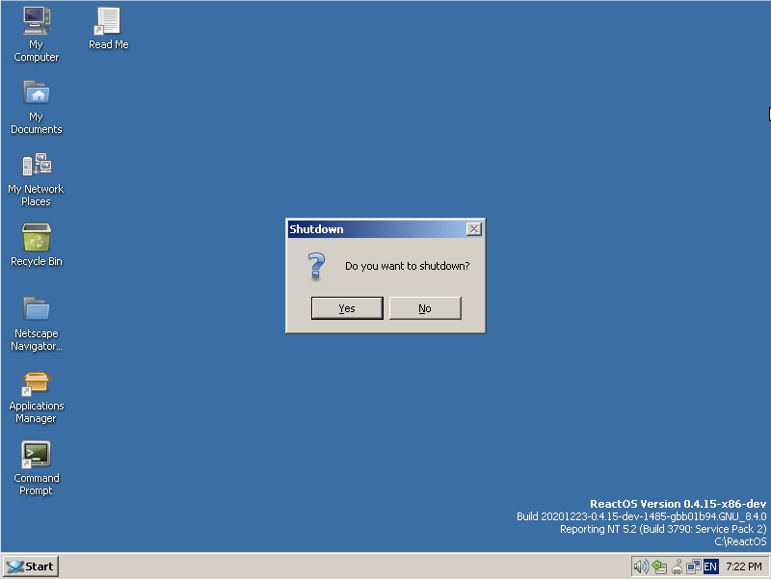Screen dimensions: 771x579
Task: Click the volume speaker tray icon
Action: click(x=641, y=566)
